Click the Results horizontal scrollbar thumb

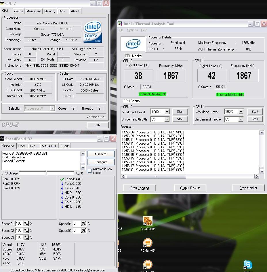156,176
